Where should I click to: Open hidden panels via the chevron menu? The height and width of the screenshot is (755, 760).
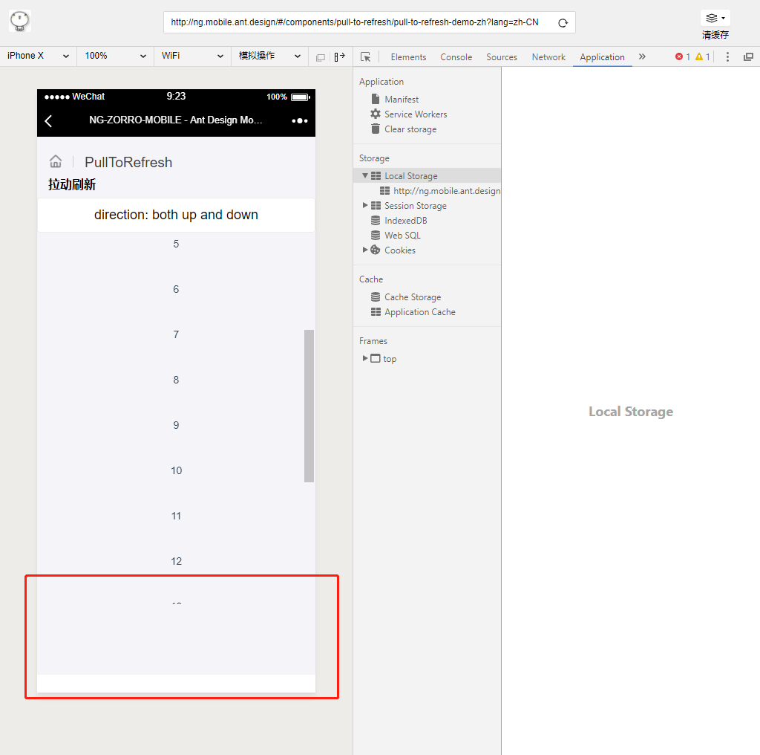click(x=642, y=56)
